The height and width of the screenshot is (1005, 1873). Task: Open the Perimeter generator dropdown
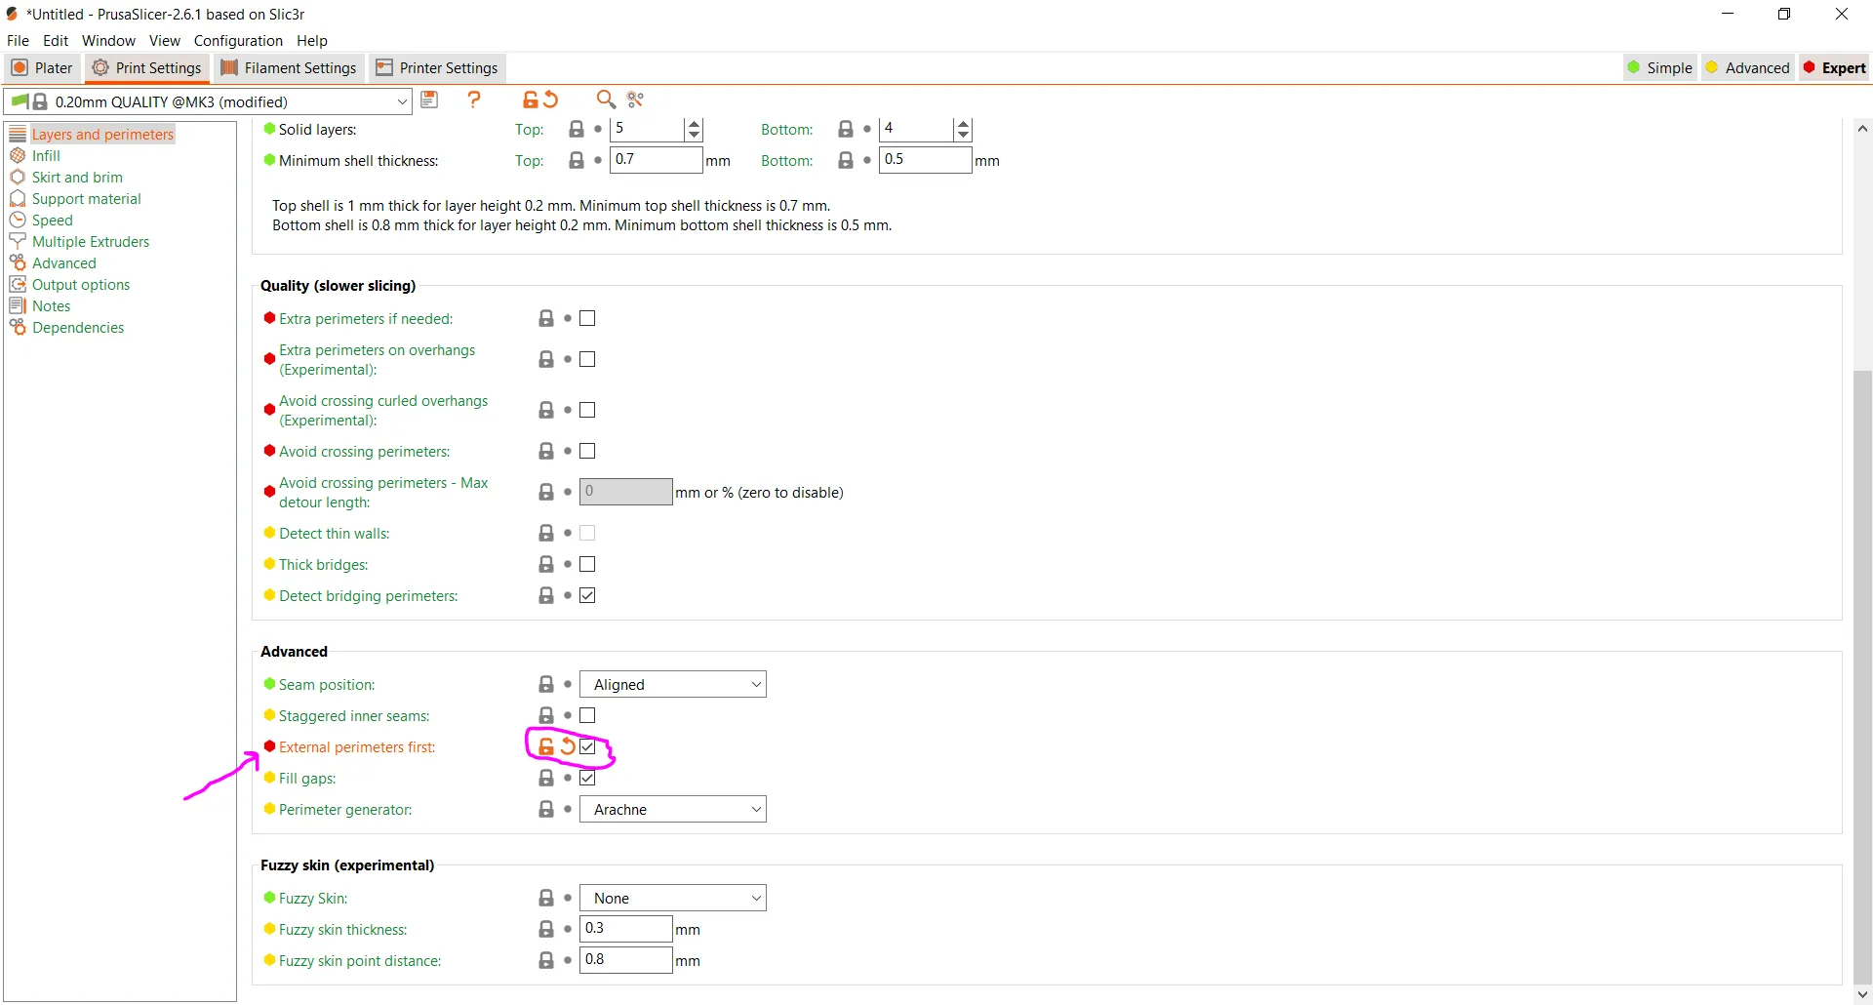(x=673, y=810)
